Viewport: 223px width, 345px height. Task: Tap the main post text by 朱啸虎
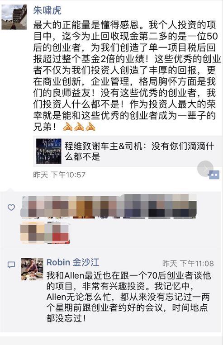coord(127,76)
